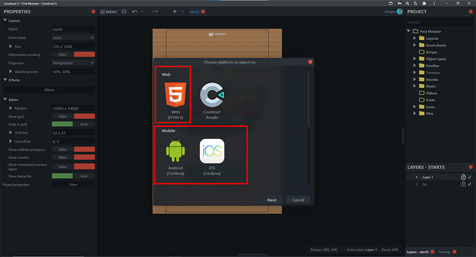
Task: Expand the Icons folder
Action: 414,106
